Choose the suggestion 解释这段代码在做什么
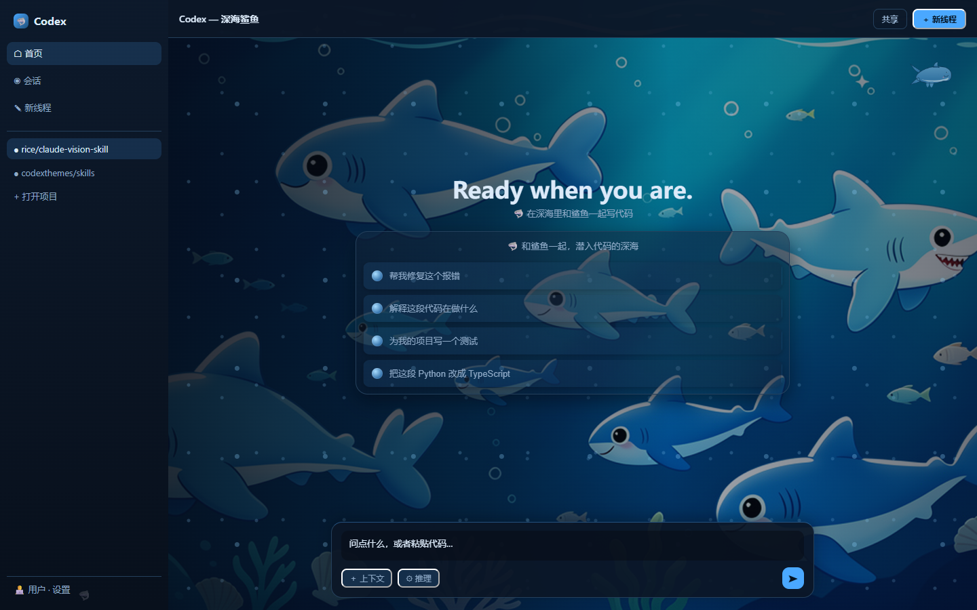The width and height of the screenshot is (977, 610). 573,308
